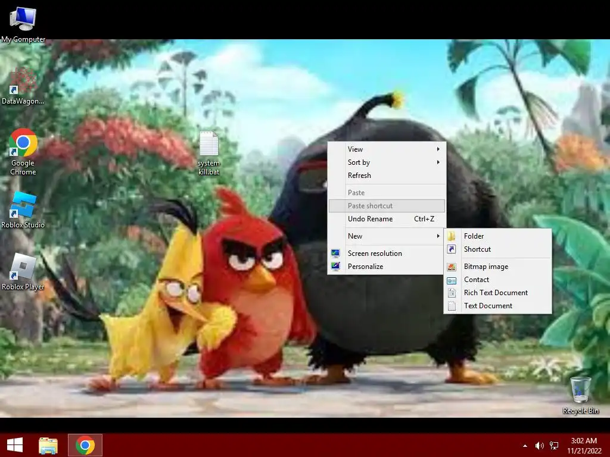The image size is (610, 457).
Task: Select the My Computer desktop icon
Action: point(23,25)
